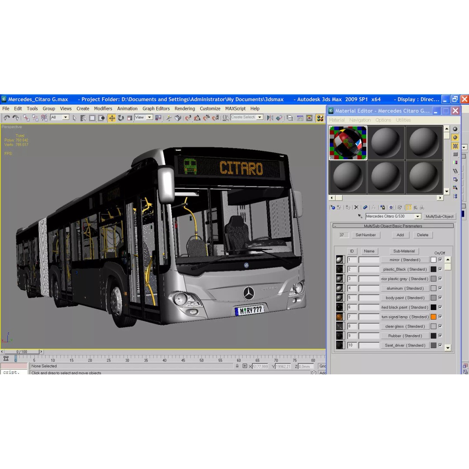469x469 pixels.
Task: Click the orange turn signal lamp swatch
Action: tap(433, 317)
